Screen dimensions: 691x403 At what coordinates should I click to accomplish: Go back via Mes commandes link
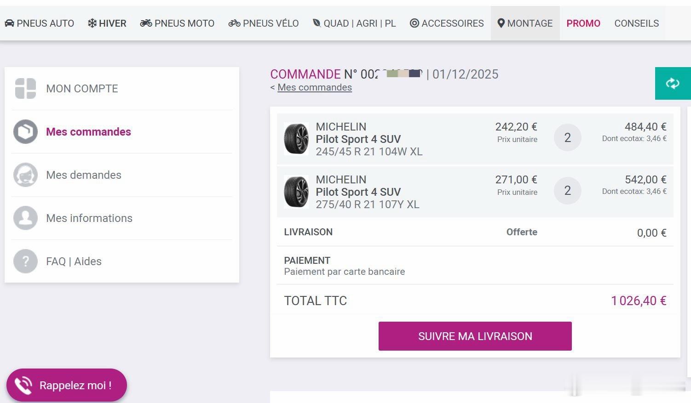pos(315,87)
